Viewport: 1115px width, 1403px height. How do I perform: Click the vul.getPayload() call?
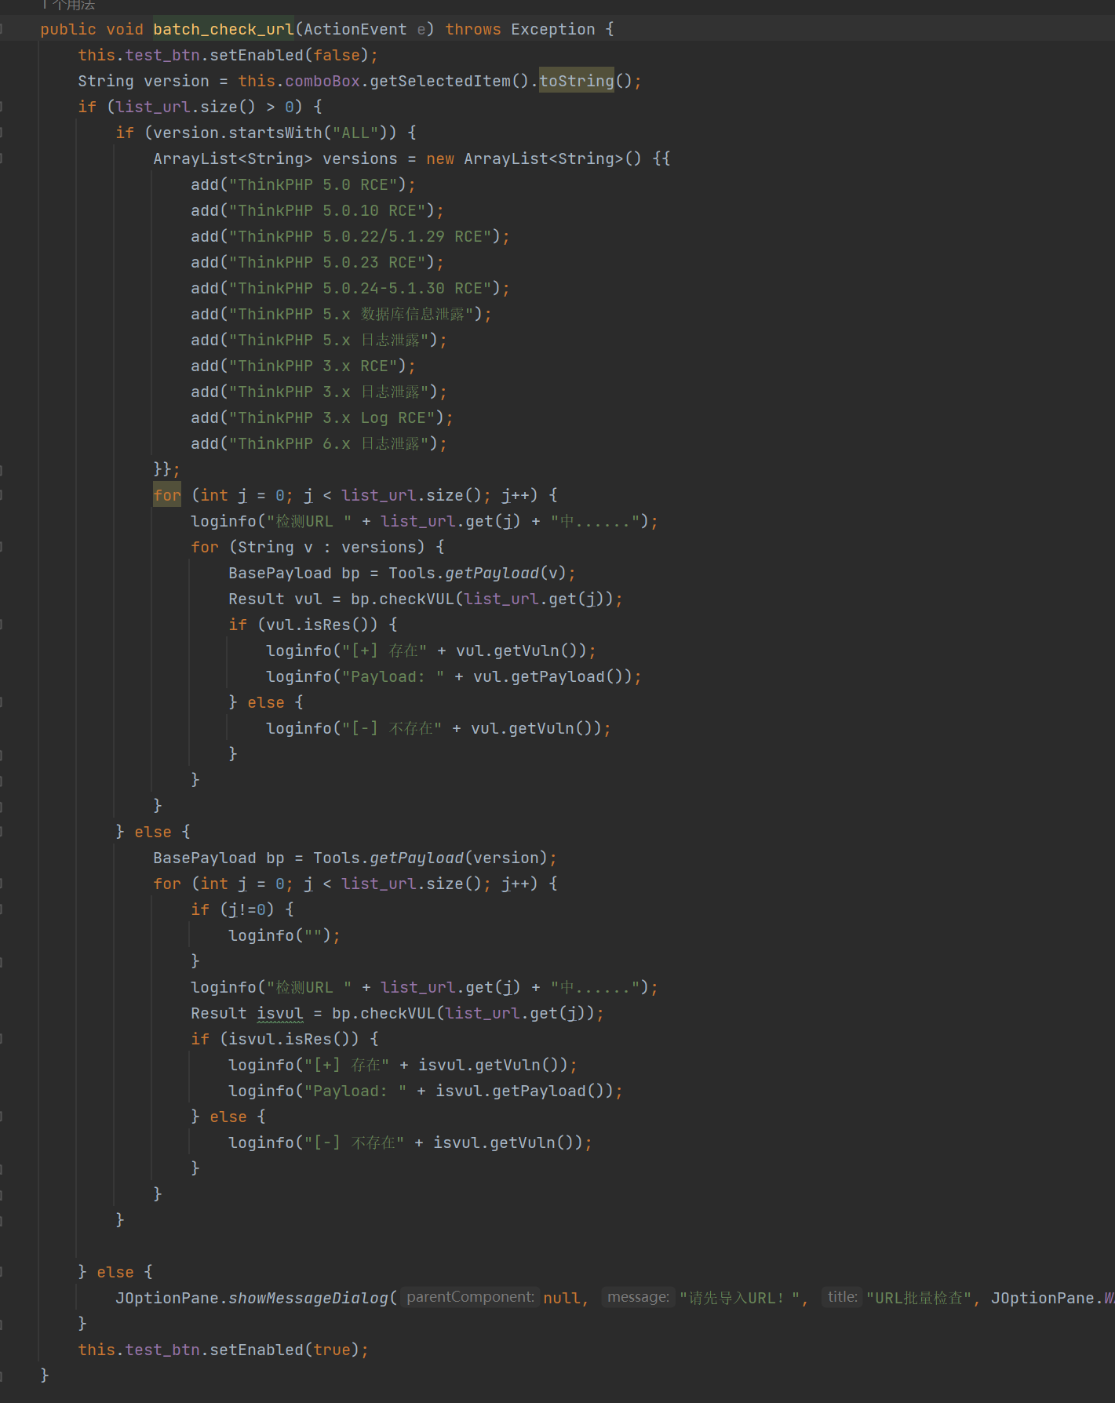coord(553,676)
